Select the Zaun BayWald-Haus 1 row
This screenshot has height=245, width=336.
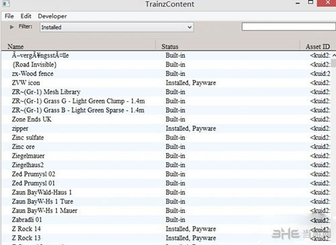(167, 193)
